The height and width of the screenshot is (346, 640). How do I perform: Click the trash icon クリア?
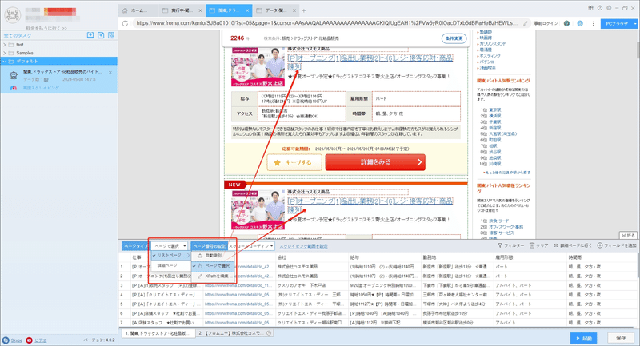click(532, 245)
